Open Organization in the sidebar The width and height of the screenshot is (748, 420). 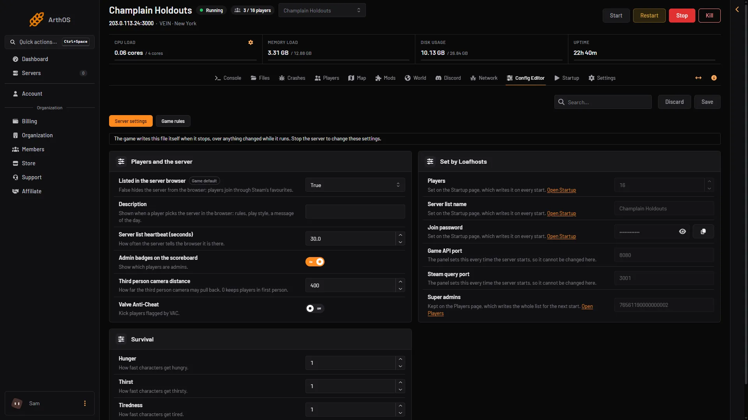coord(49,135)
